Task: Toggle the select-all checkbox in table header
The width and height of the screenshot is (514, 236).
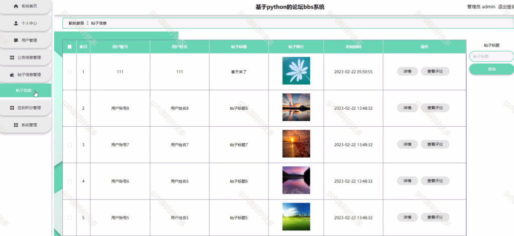Action: click(x=69, y=47)
